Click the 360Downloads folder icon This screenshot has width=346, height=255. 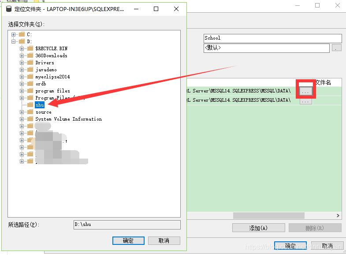(30, 55)
